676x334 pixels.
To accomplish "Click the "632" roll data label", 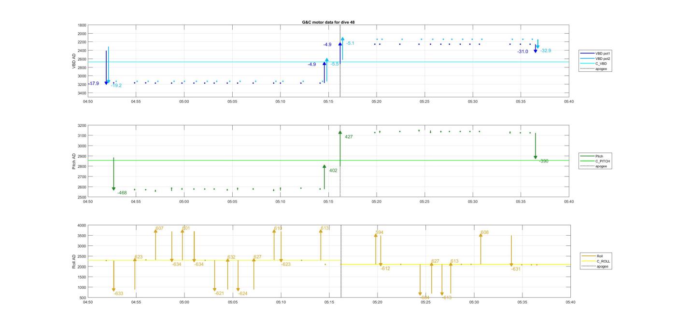I will [231, 257].
